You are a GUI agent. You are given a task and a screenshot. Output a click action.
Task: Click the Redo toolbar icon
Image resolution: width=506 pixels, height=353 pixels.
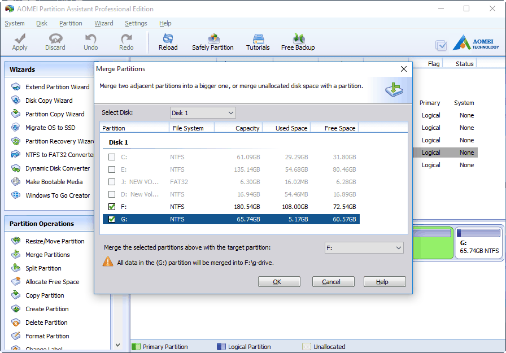[126, 42]
